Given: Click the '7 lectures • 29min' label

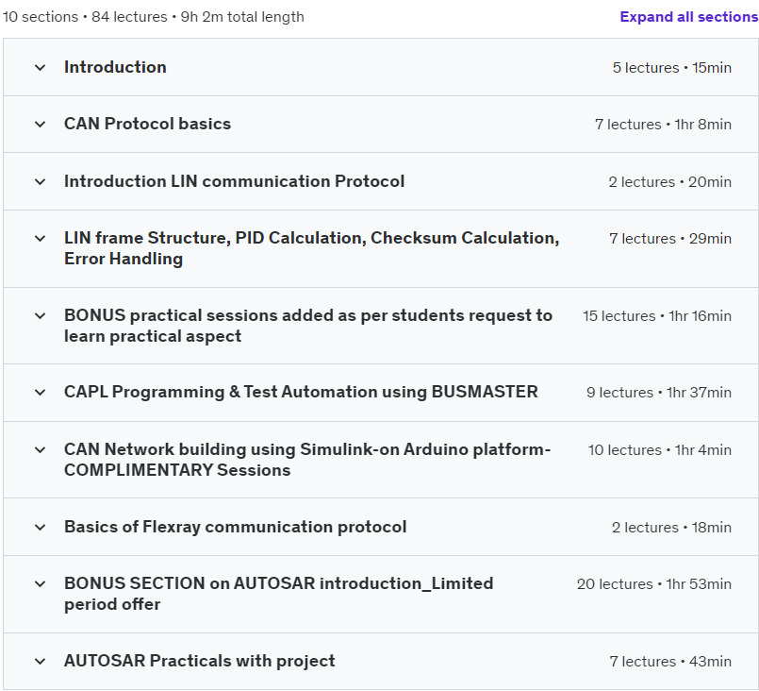Looking at the screenshot, I should pyautogui.click(x=670, y=239).
